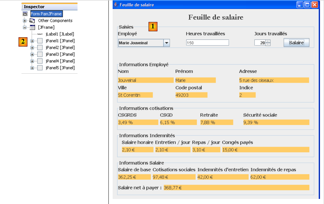Screen dimensions: 324x204
Task: Select the Form PamJFrame root item
Action: click(46, 14)
